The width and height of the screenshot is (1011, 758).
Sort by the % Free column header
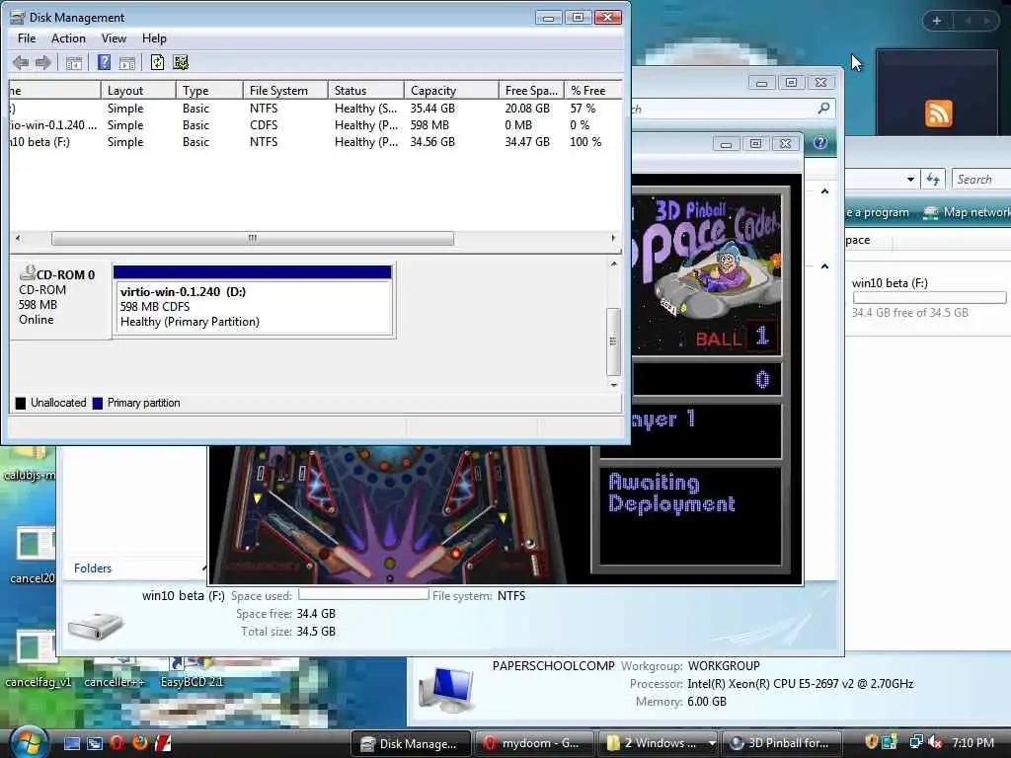point(592,90)
